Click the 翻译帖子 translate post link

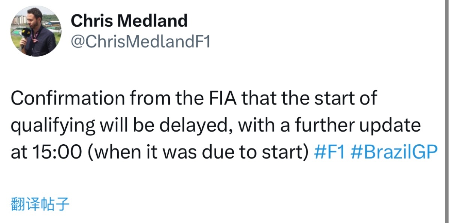point(40,204)
